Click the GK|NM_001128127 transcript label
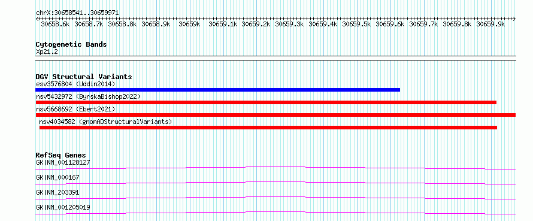The height and width of the screenshot is (221, 533). coord(63,162)
